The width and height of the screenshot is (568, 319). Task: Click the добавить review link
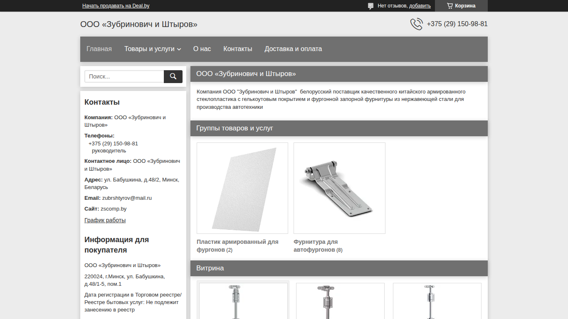(420, 6)
